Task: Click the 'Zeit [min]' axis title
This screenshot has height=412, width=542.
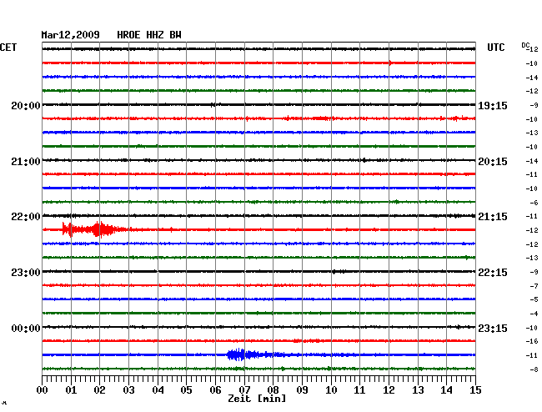Action: [257, 399]
